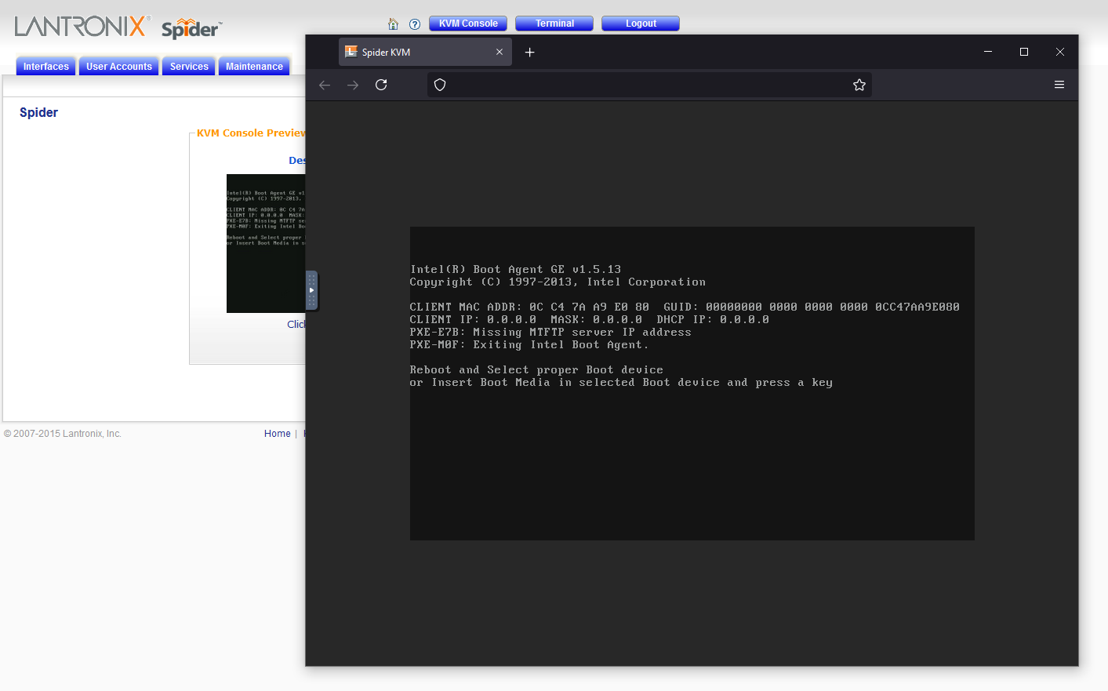This screenshot has height=691, width=1108.
Task: Click the Logout button
Action: (641, 24)
